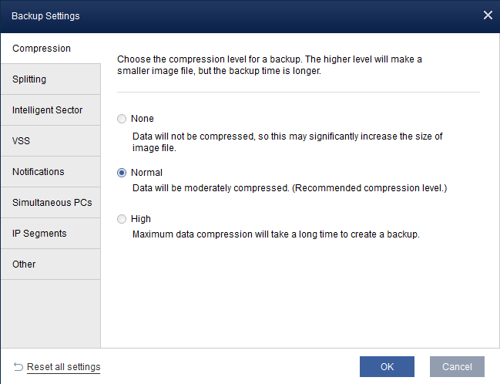
Task: Close the Backup Settings dialog with X
Action: [488, 15]
